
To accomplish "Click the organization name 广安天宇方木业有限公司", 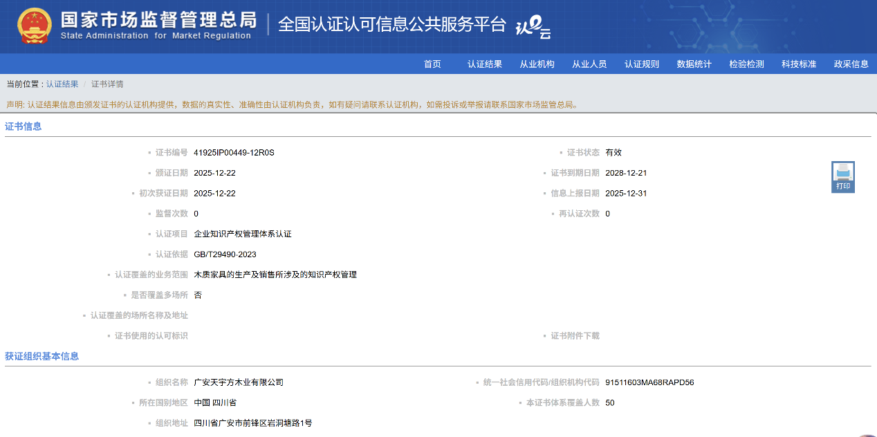I will point(239,382).
